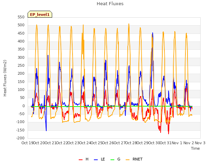This screenshot has width=221, height=166.
Task: Click the Oct 31 x-axis date label
Action: pos(166,143)
